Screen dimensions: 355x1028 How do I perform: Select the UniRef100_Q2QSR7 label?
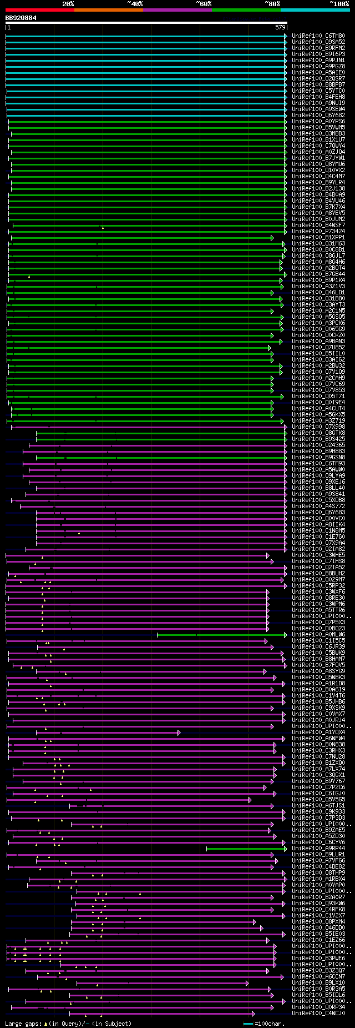pos(318,79)
